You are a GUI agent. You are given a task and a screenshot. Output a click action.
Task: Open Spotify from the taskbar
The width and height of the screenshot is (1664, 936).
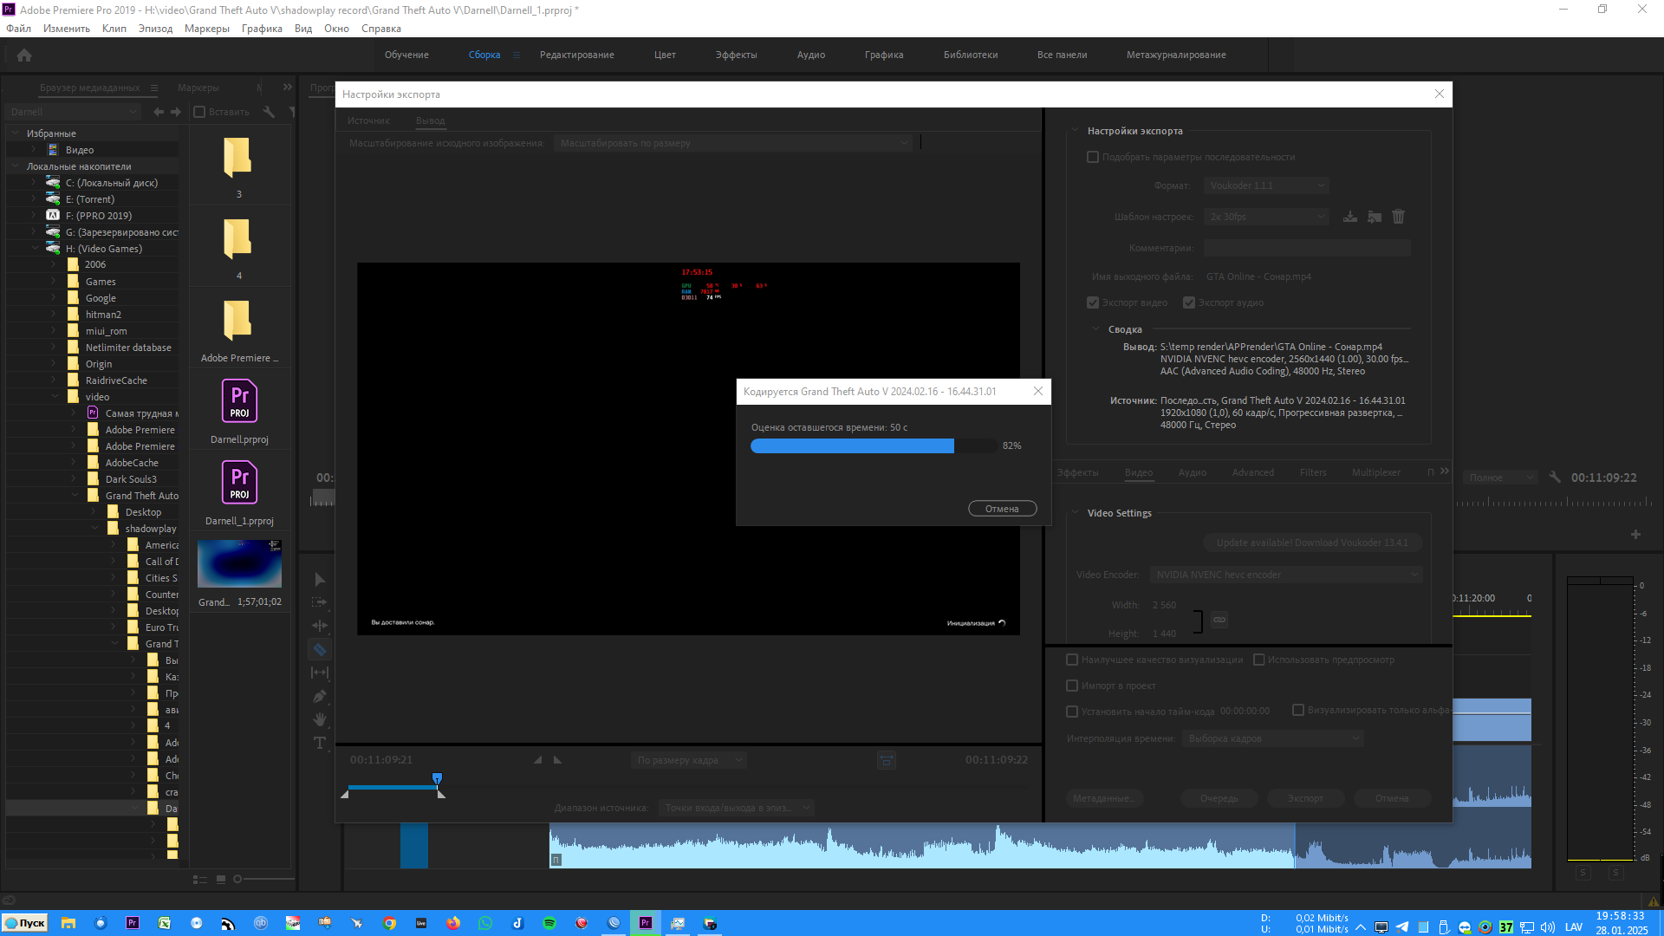point(549,923)
